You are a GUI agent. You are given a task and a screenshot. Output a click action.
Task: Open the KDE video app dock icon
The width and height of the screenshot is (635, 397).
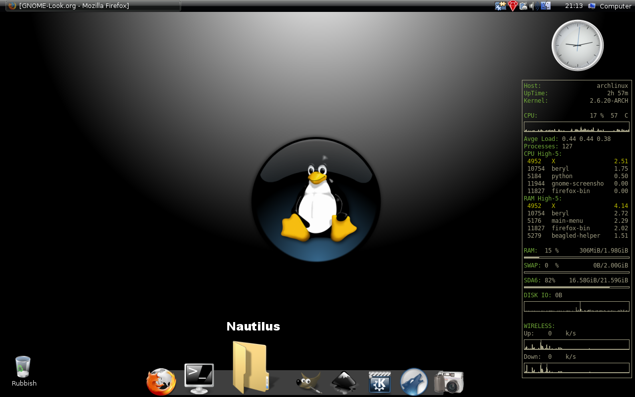(380, 382)
